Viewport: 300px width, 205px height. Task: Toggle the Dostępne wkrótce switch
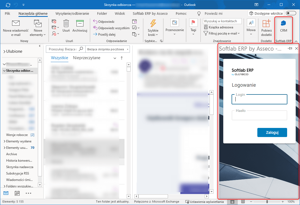click(291, 13)
